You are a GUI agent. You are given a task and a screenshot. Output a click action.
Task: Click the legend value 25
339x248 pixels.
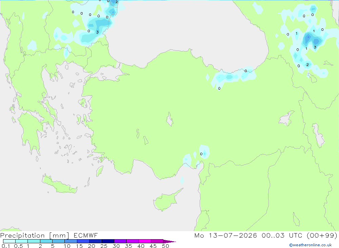104,246
